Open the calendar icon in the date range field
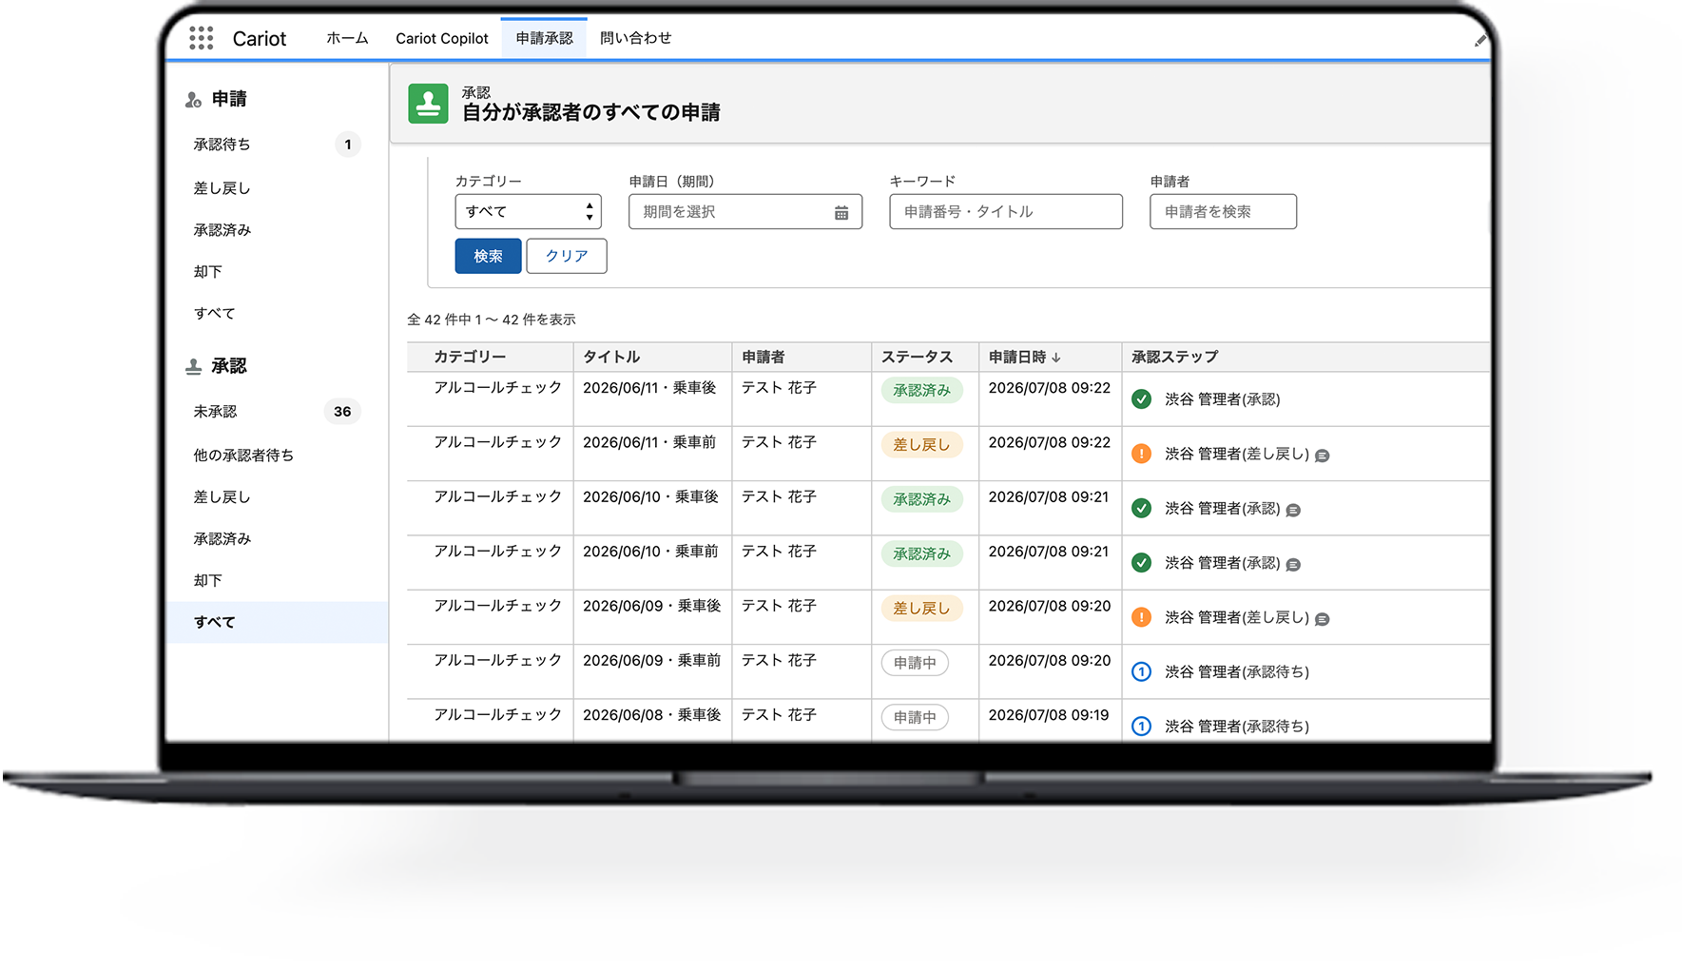The width and height of the screenshot is (1682, 970). click(x=841, y=213)
